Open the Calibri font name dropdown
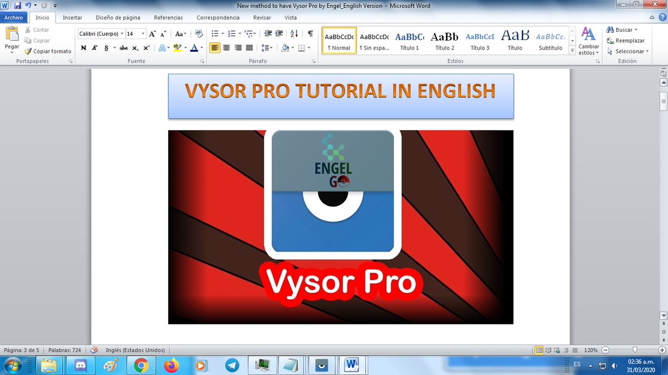The height and width of the screenshot is (375, 668). click(x=122, y=34)
